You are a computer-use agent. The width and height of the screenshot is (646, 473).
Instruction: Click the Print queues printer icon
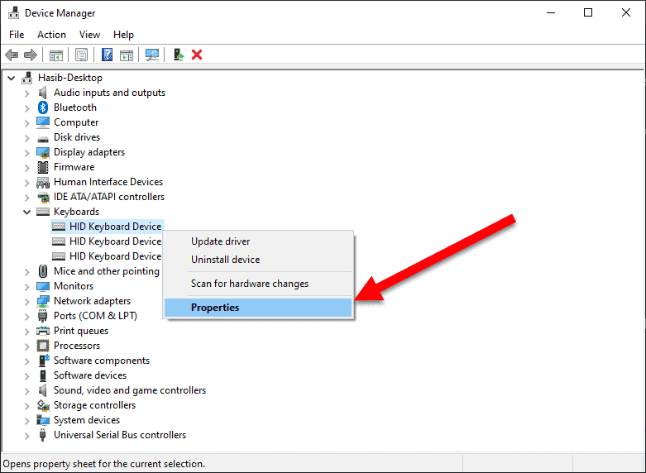pos(43,331)
